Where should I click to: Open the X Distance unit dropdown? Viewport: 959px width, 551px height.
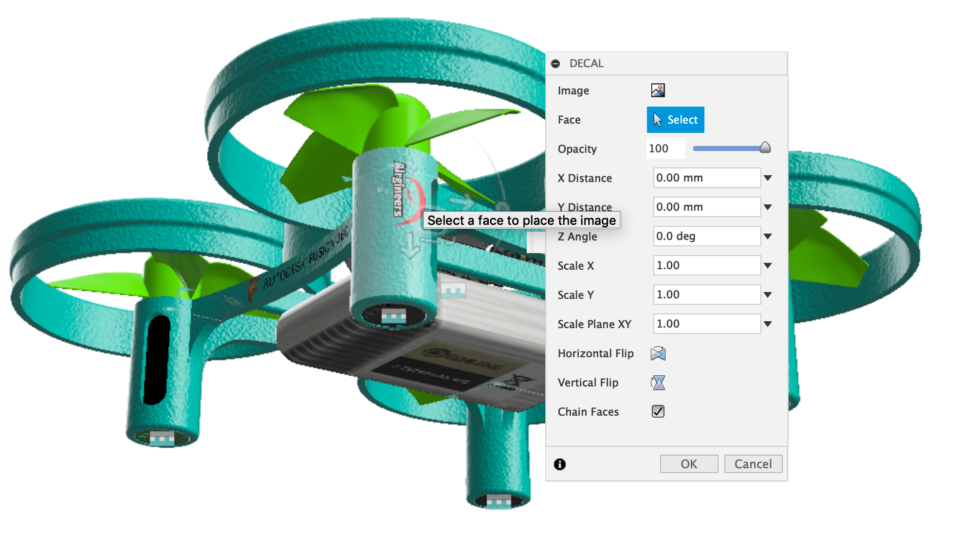click(x=768, y=178)
